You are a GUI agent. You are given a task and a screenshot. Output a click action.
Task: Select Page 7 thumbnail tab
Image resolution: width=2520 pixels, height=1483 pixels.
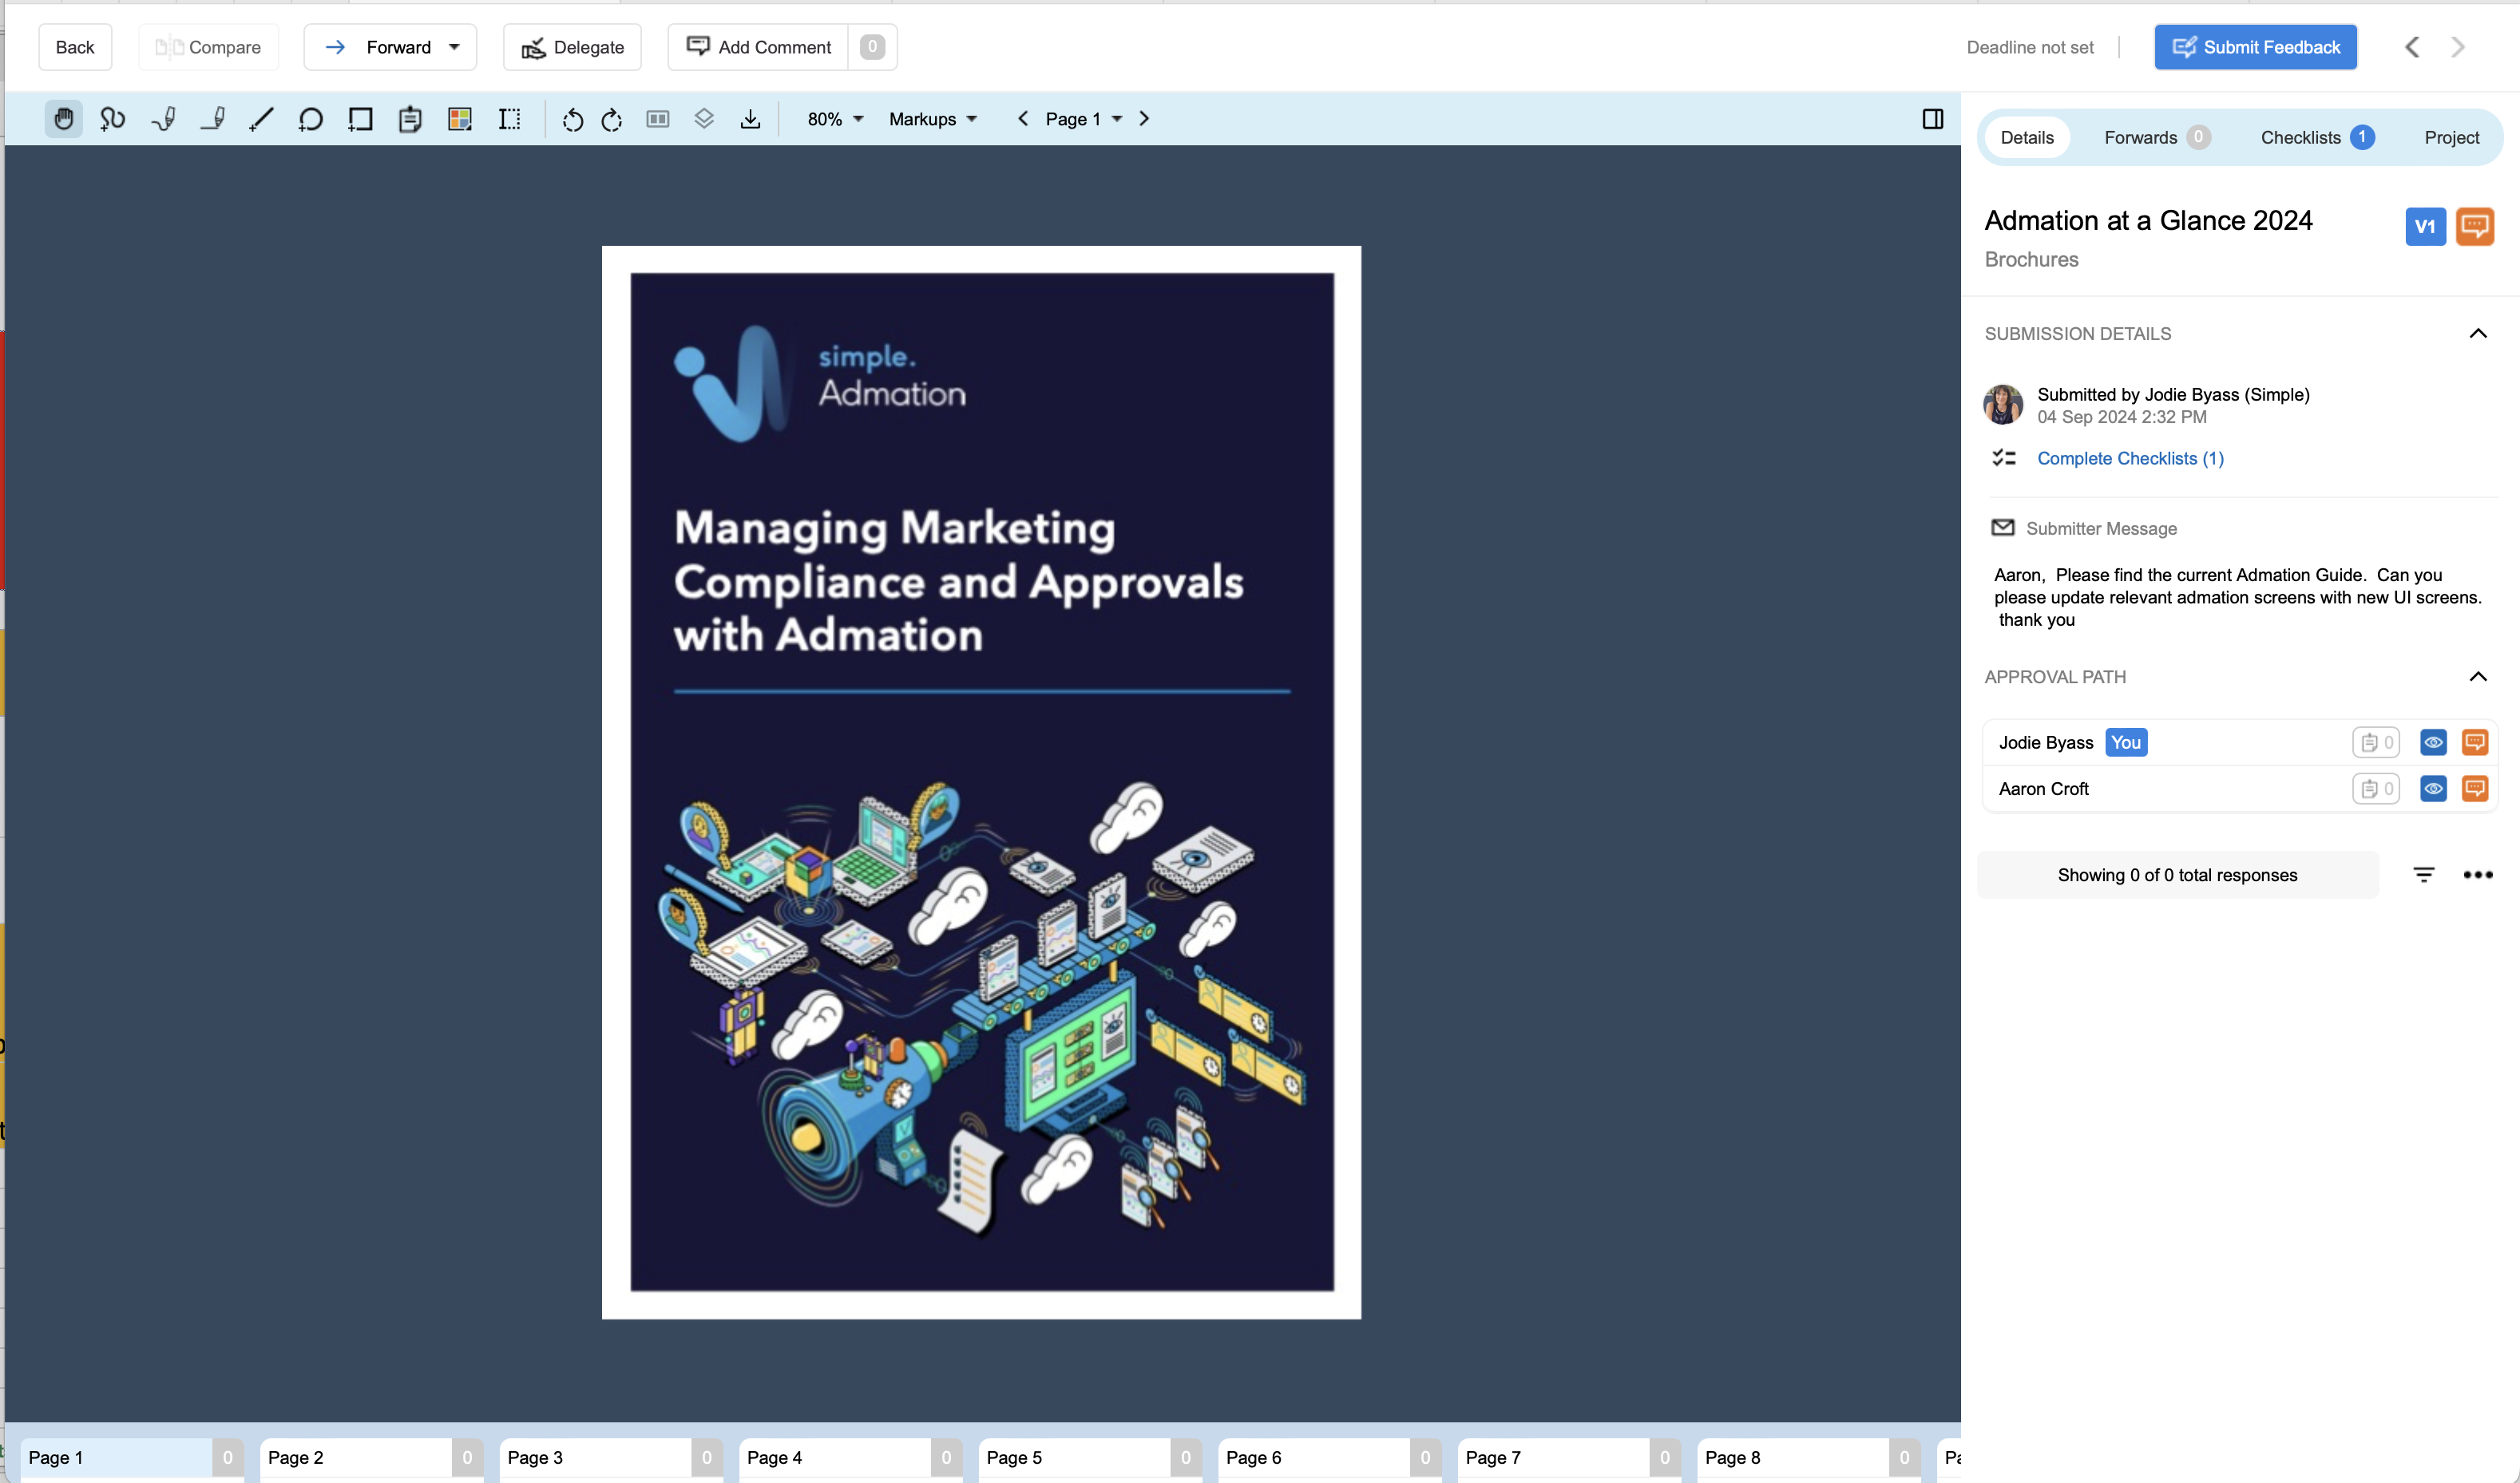point(1569,1458)
